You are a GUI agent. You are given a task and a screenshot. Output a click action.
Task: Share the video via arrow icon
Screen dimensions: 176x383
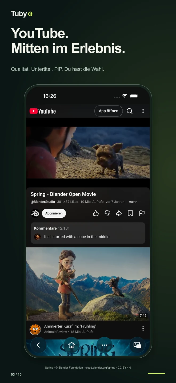pyautogui.click(x=119, y=213)
